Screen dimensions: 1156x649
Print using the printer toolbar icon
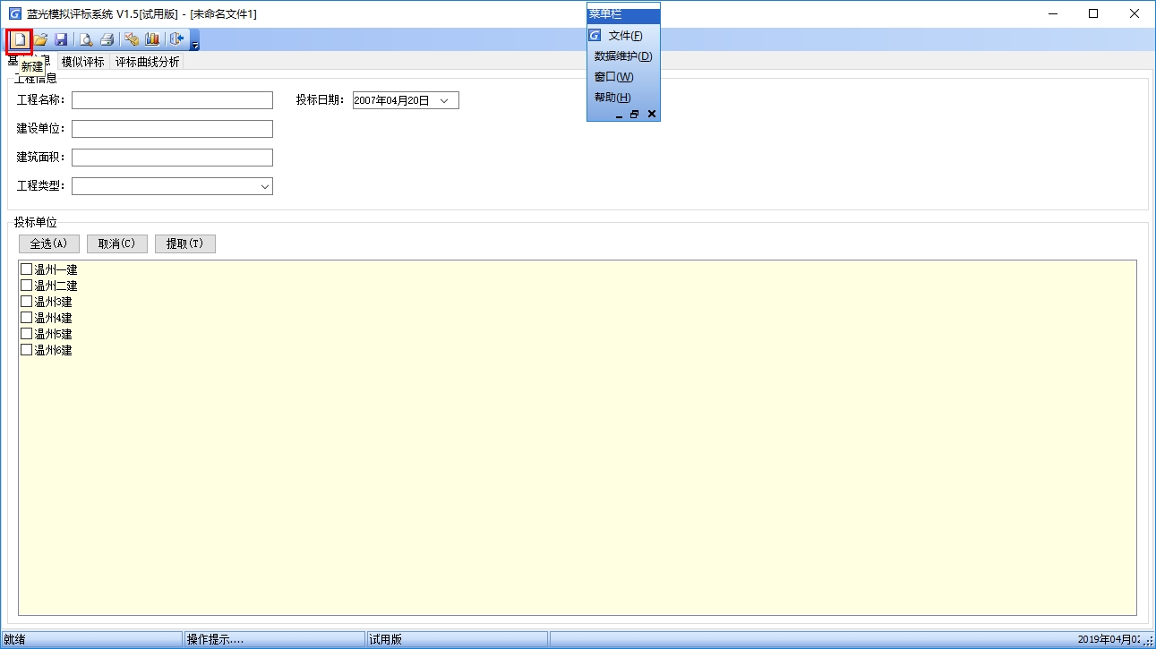(107, 39)
